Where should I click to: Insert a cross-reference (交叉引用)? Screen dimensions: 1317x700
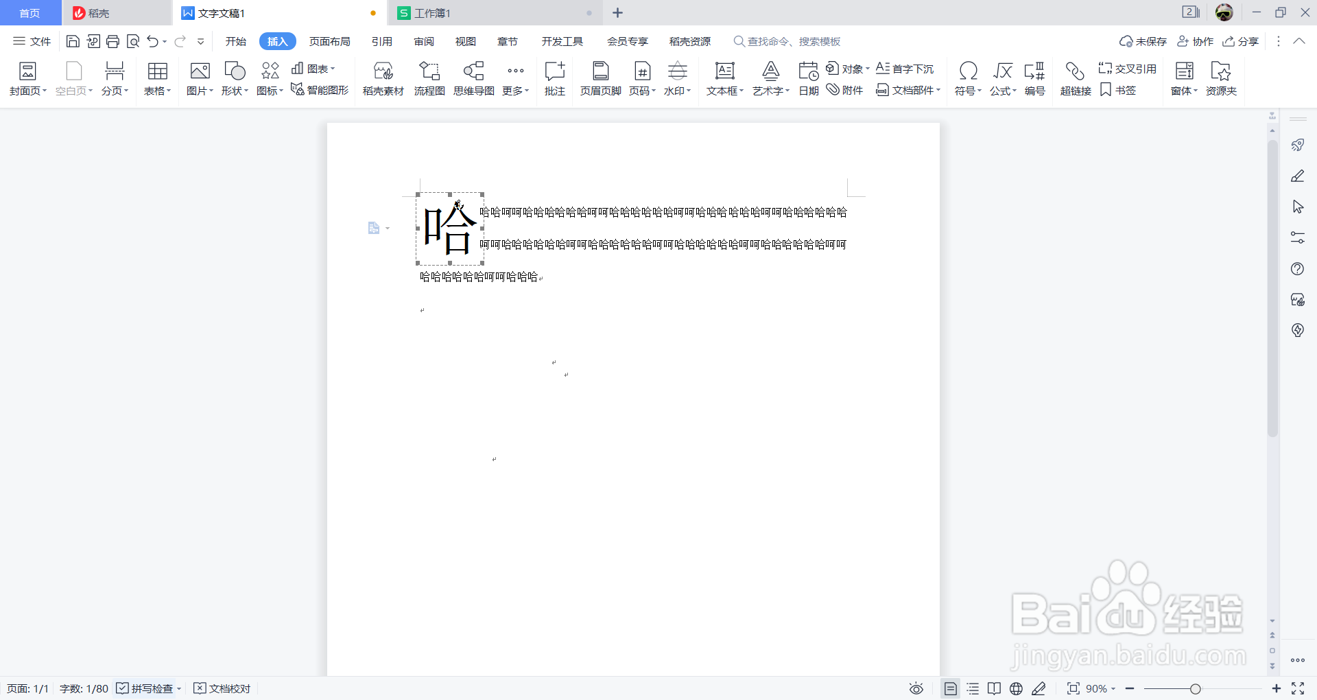[1127, 69]
